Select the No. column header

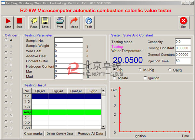27,91
